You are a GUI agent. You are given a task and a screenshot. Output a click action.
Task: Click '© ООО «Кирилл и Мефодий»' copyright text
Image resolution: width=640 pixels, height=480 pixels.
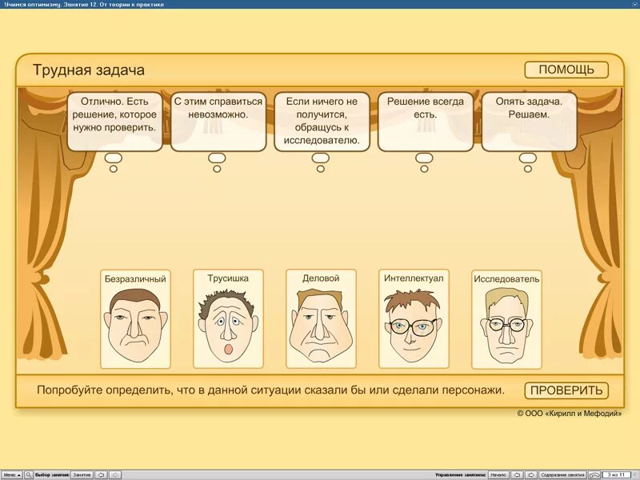pyautogui.click(x=570, y=413)
